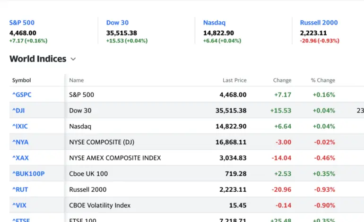Select the +0.16% percent change cell
Image resolution: width=364 pixels, height=222 pixels.
(324, 94)
